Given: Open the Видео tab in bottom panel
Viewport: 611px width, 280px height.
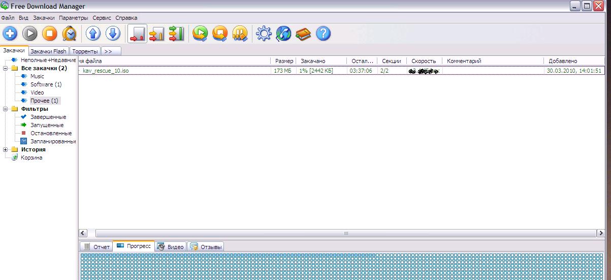Looking at the screenshot, I should (171, 246).
